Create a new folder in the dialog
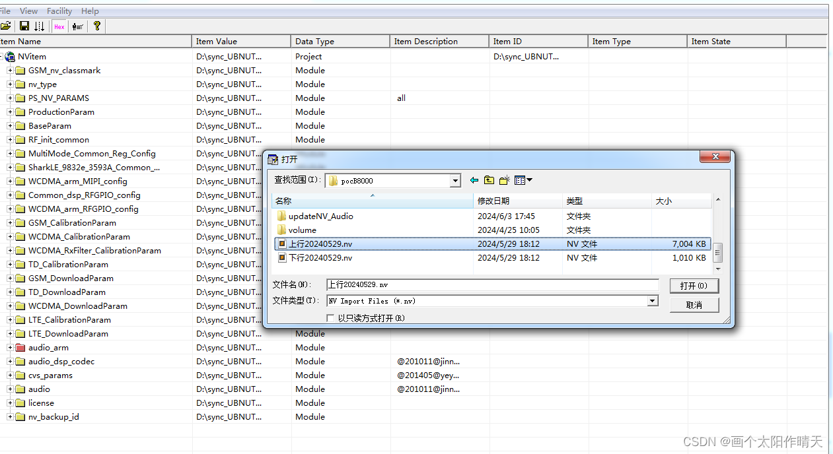This screenshot has height=454, width=833. tap(504, 179)
